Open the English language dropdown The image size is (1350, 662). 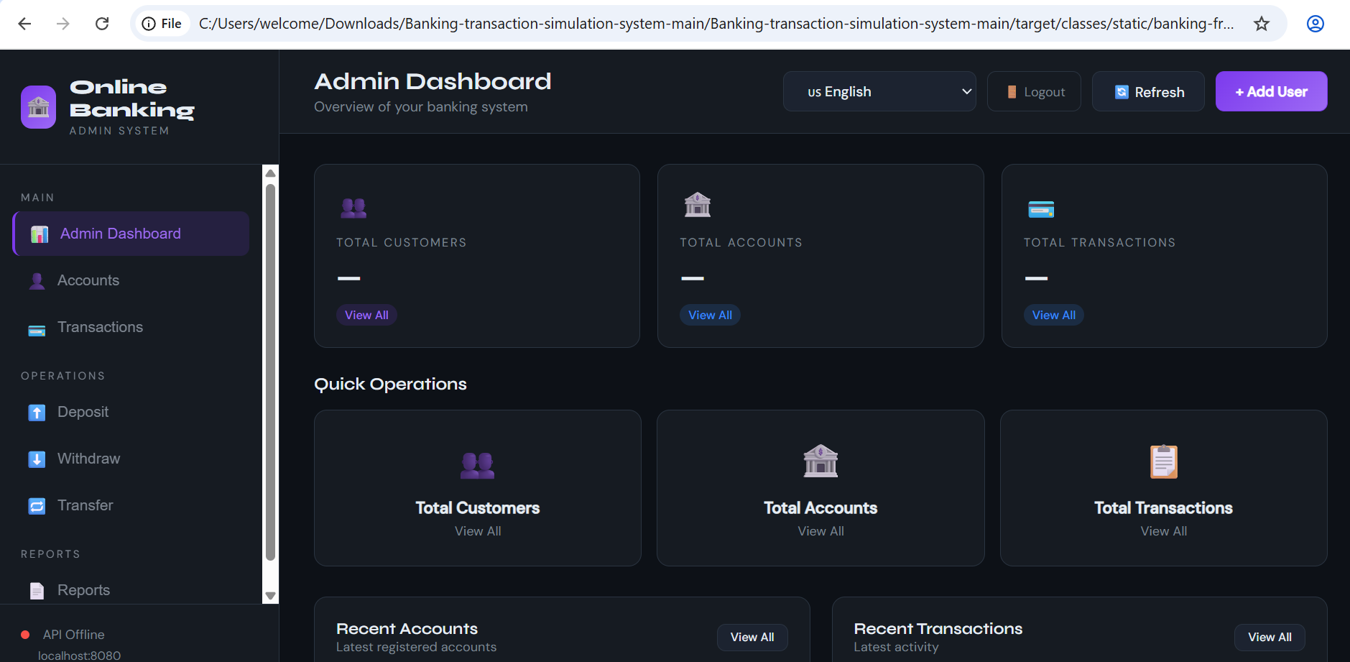pyautogui.click(x=879, y=91)
